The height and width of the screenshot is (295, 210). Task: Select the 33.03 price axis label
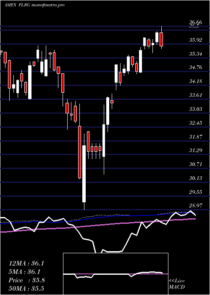[x=196, y=109]
